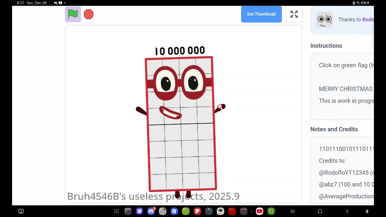Image resolution: width=386 pixels, height=217 pixels.
Task: Open the Canon printer app
Action: click(220, 211)
